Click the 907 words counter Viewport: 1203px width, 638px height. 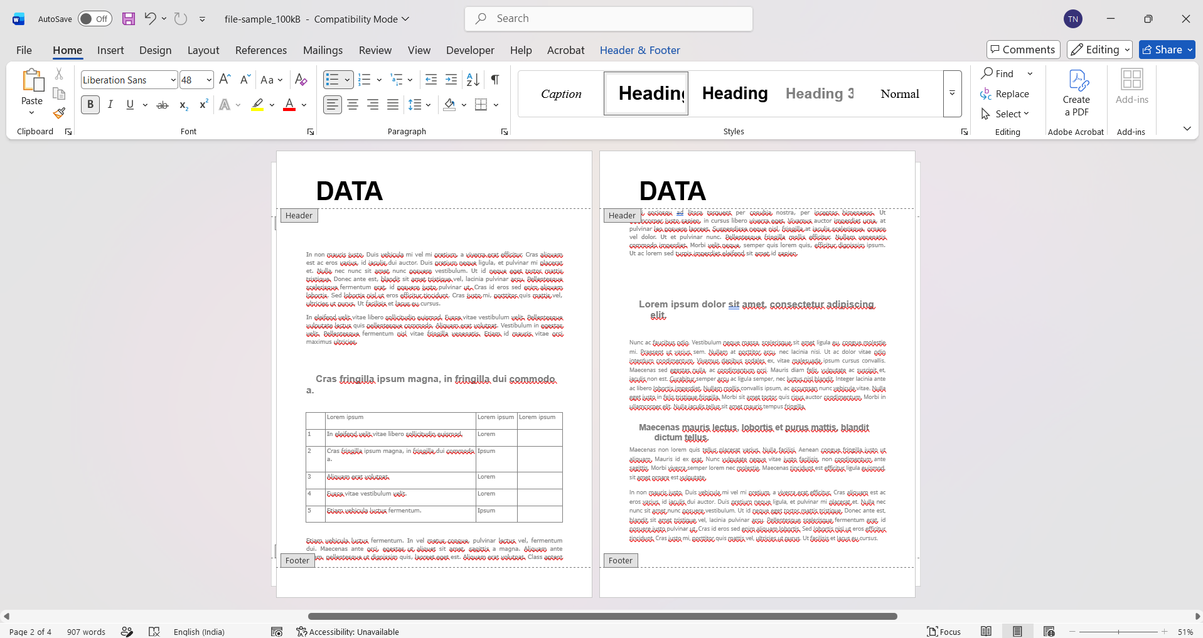86,631
